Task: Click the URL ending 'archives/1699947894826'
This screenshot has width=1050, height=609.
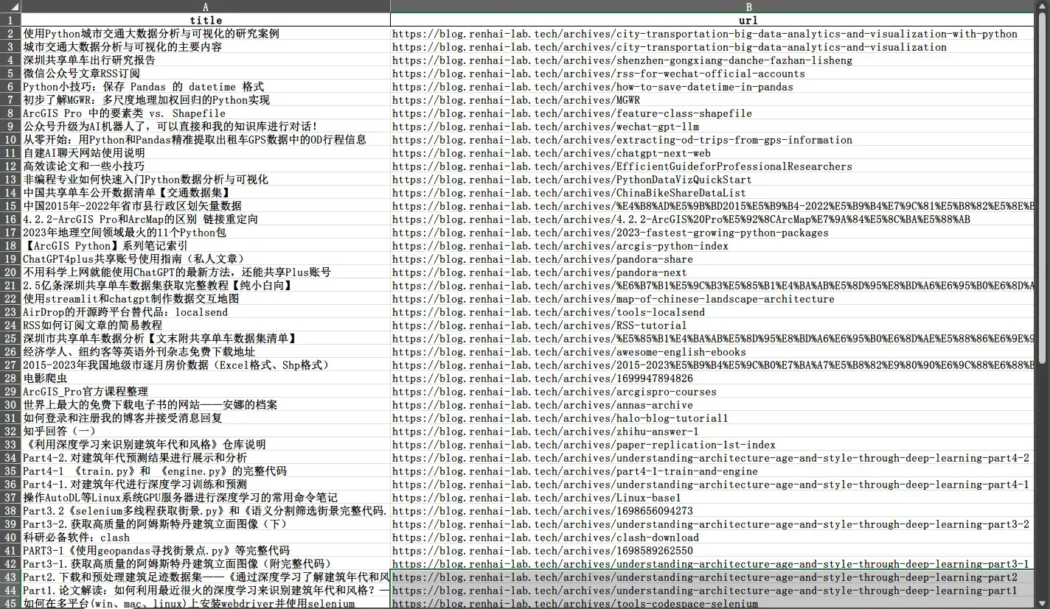Action: click(543, 379)
